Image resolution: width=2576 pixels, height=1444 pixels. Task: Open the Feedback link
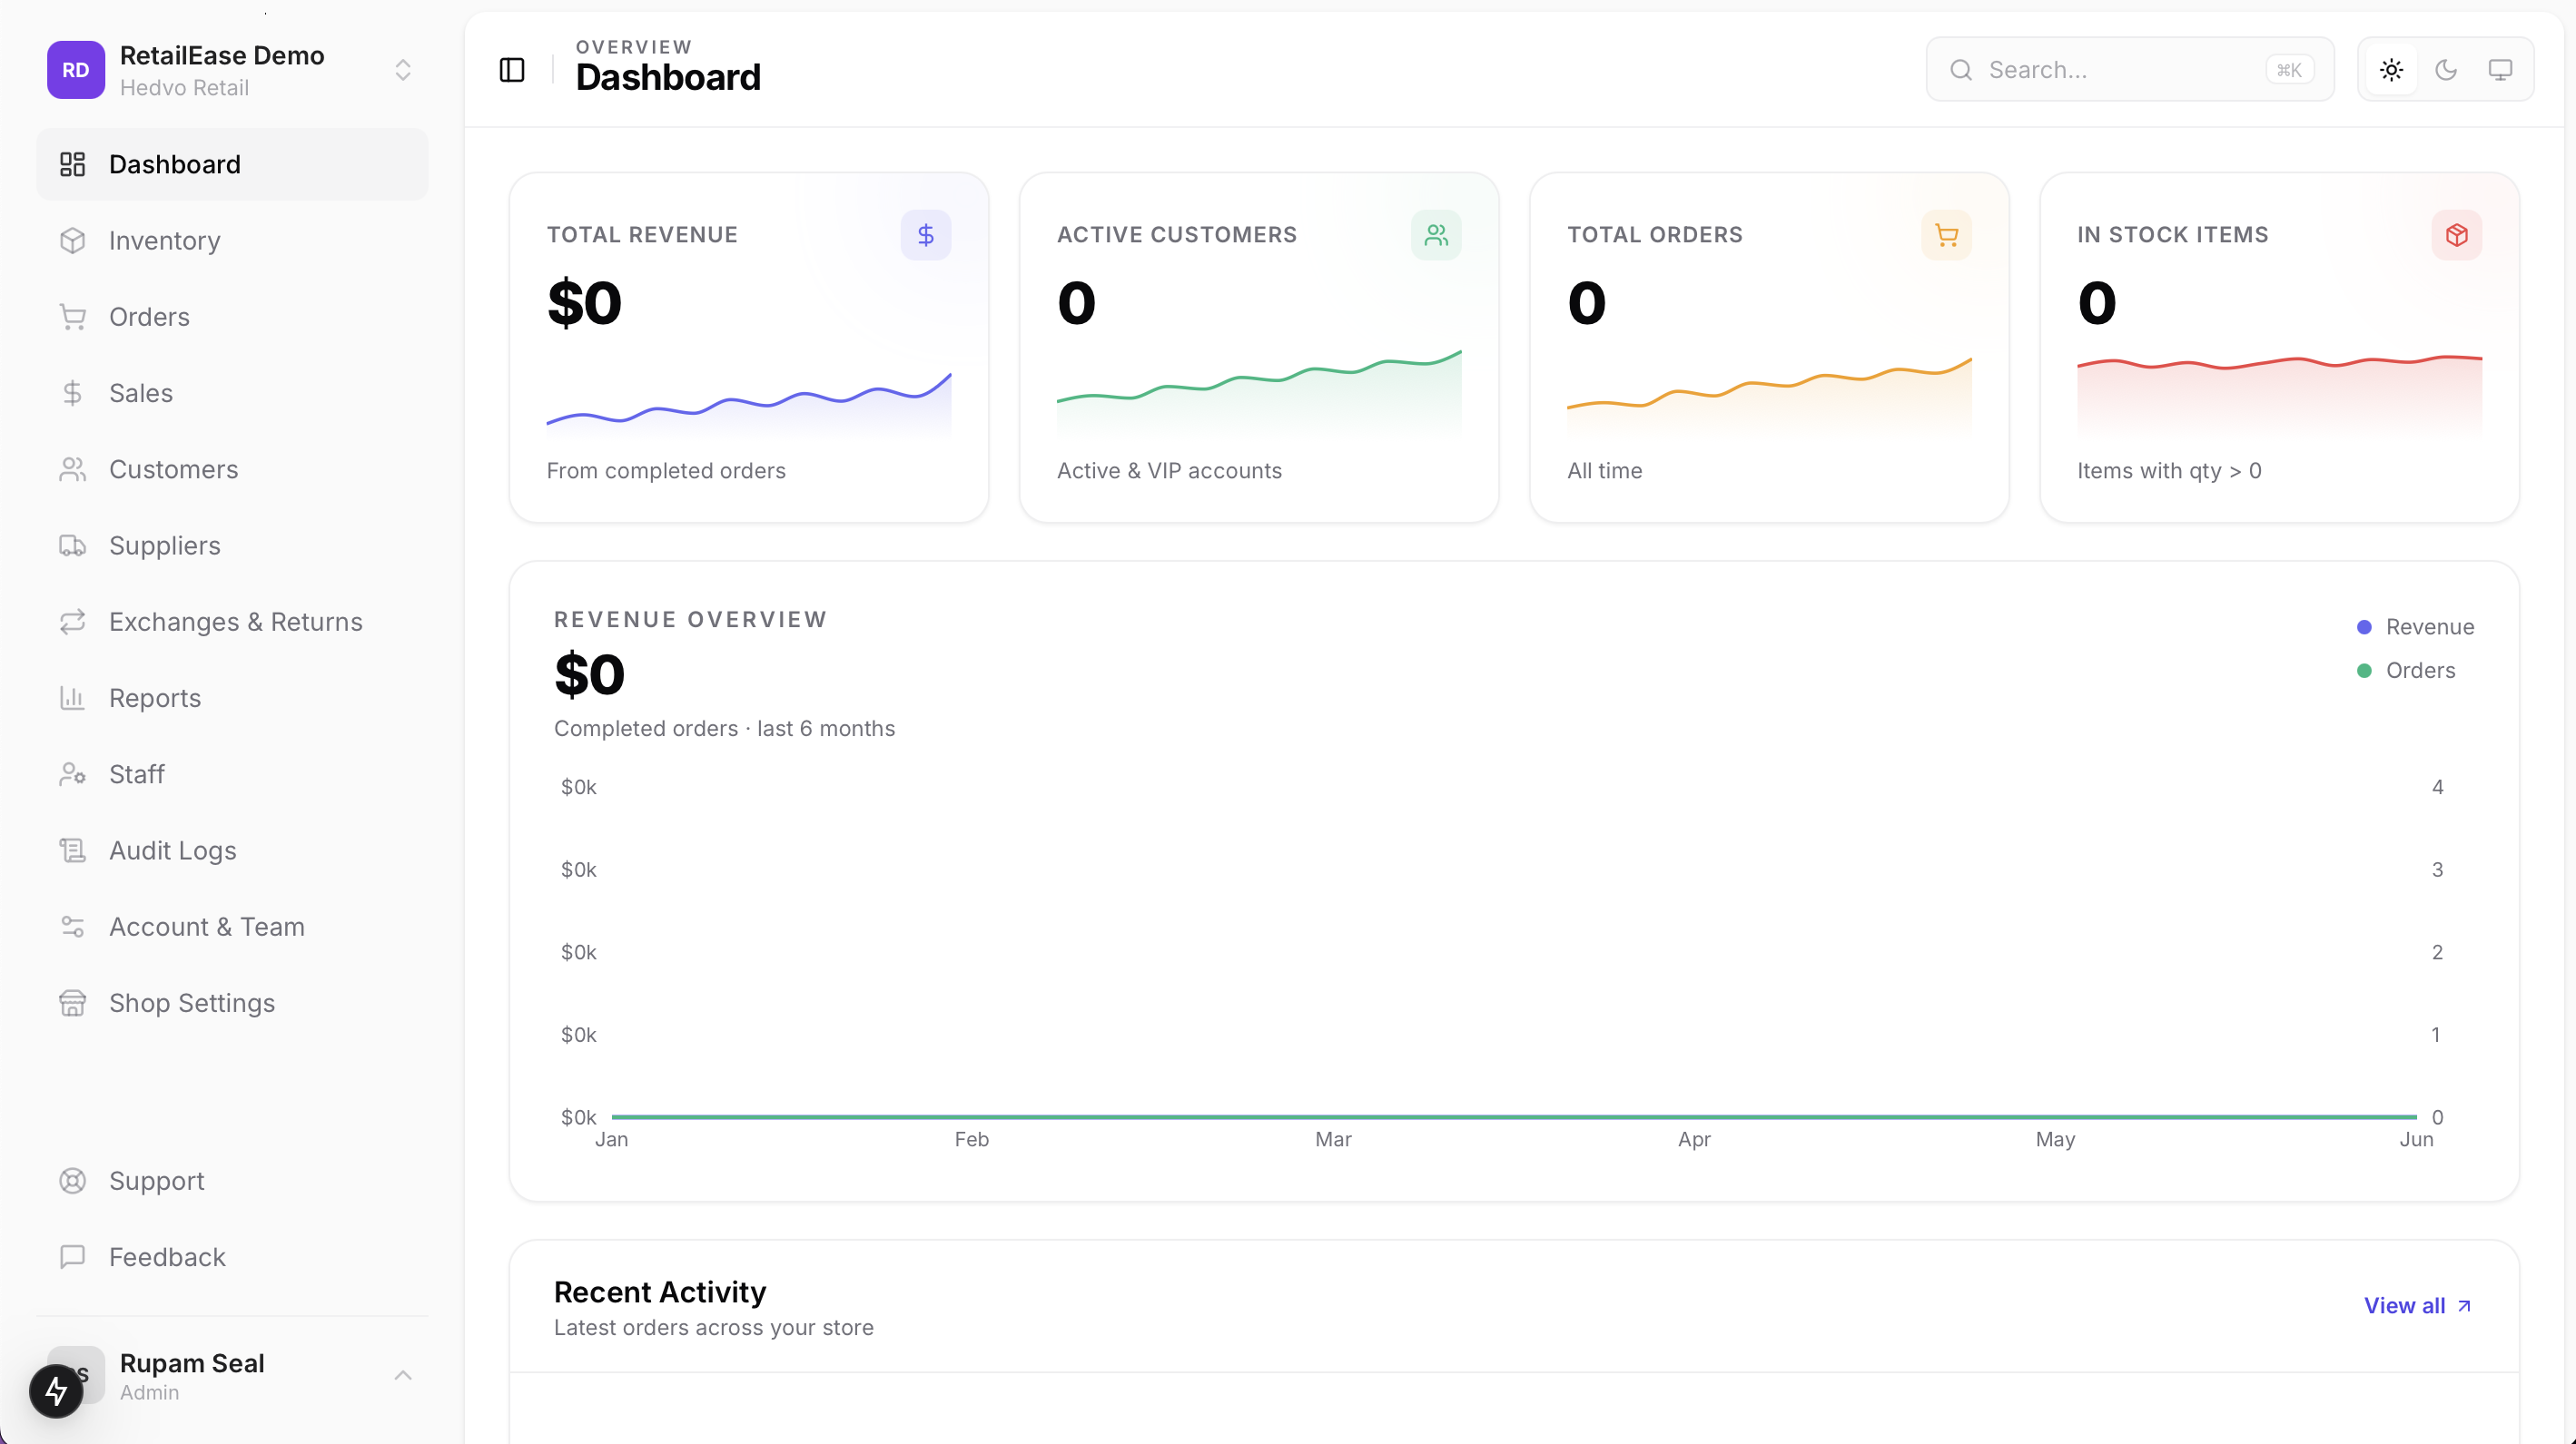pyautogui.click(x=232, y=1257)
